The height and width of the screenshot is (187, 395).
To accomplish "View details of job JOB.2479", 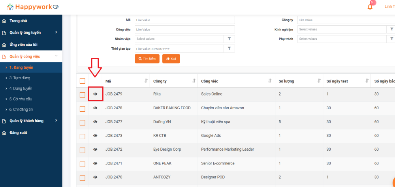I will [x=95, y=94].
